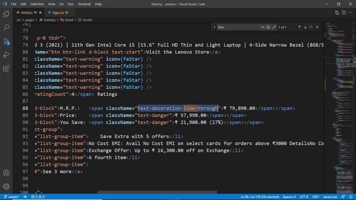This screenshot has width=356, height=200.
Task: Click the "A fourth item" text on line 95
Action: coord(107,158)
